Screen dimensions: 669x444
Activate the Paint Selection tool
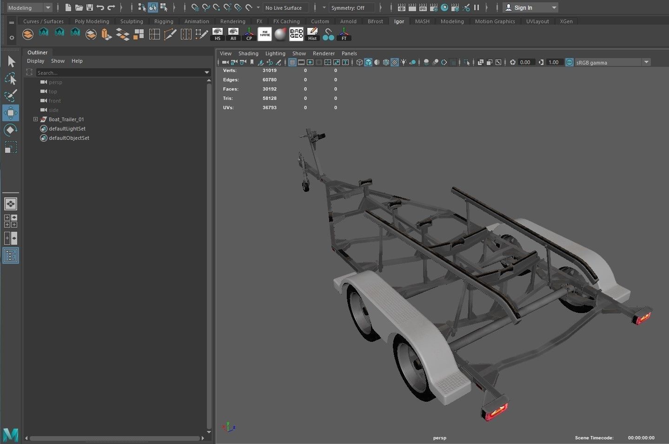click(x=11, y=96)
